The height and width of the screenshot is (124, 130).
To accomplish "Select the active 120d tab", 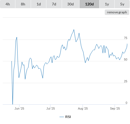I will pos(89,4).
